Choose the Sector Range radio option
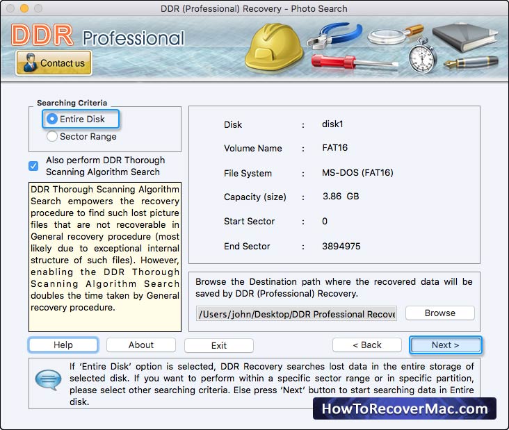 point(81,137)
